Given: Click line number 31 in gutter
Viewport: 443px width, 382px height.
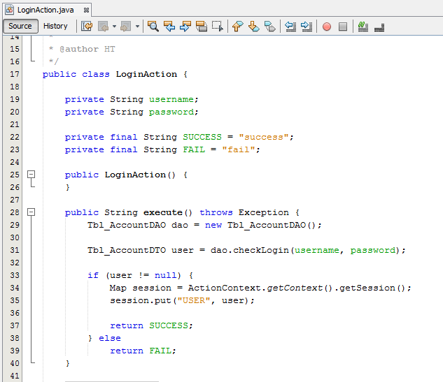Looking at the screenshot, I should click(x=15, y=250).
